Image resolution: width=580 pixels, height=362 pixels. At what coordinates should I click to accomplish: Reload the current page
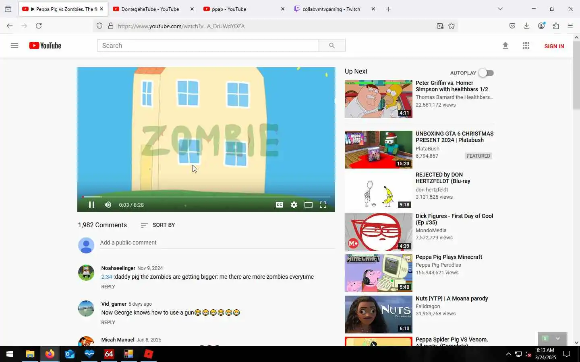tap(39, 26)
